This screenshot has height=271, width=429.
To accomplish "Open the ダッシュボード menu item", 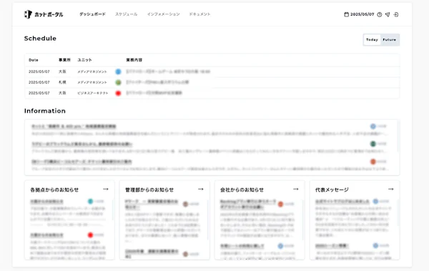I will [92, 14].
